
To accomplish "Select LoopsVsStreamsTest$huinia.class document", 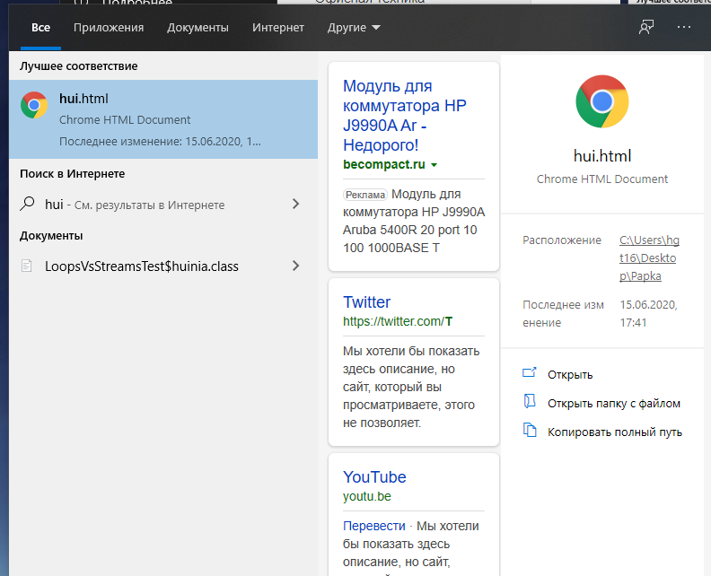I will point(163,266).
